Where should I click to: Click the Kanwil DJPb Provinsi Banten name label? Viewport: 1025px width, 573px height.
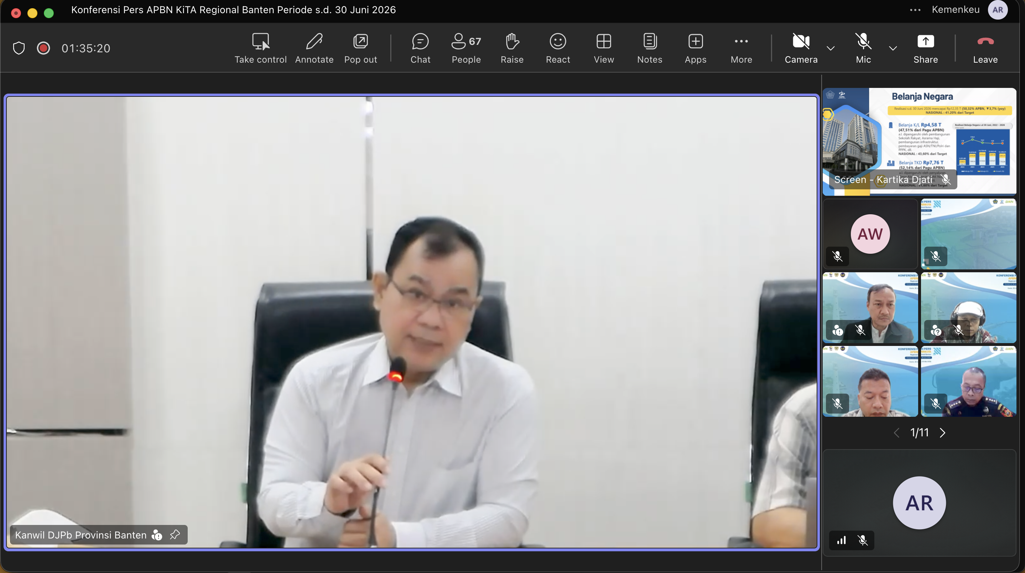[81, 535]
